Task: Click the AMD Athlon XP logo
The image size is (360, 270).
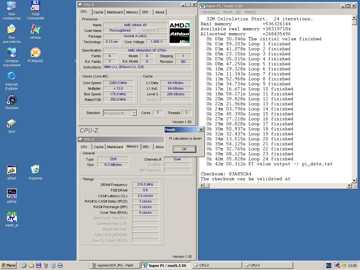Action: [x=180, y=33]
